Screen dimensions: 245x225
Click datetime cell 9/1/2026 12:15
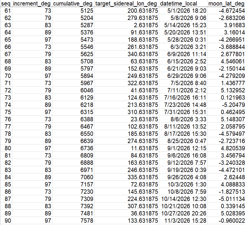click(x=183, y=148)
